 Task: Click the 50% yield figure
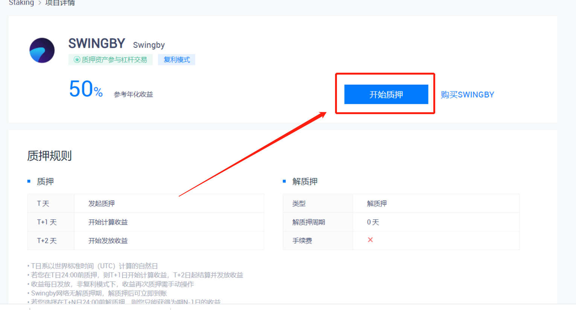click(86, 89)
